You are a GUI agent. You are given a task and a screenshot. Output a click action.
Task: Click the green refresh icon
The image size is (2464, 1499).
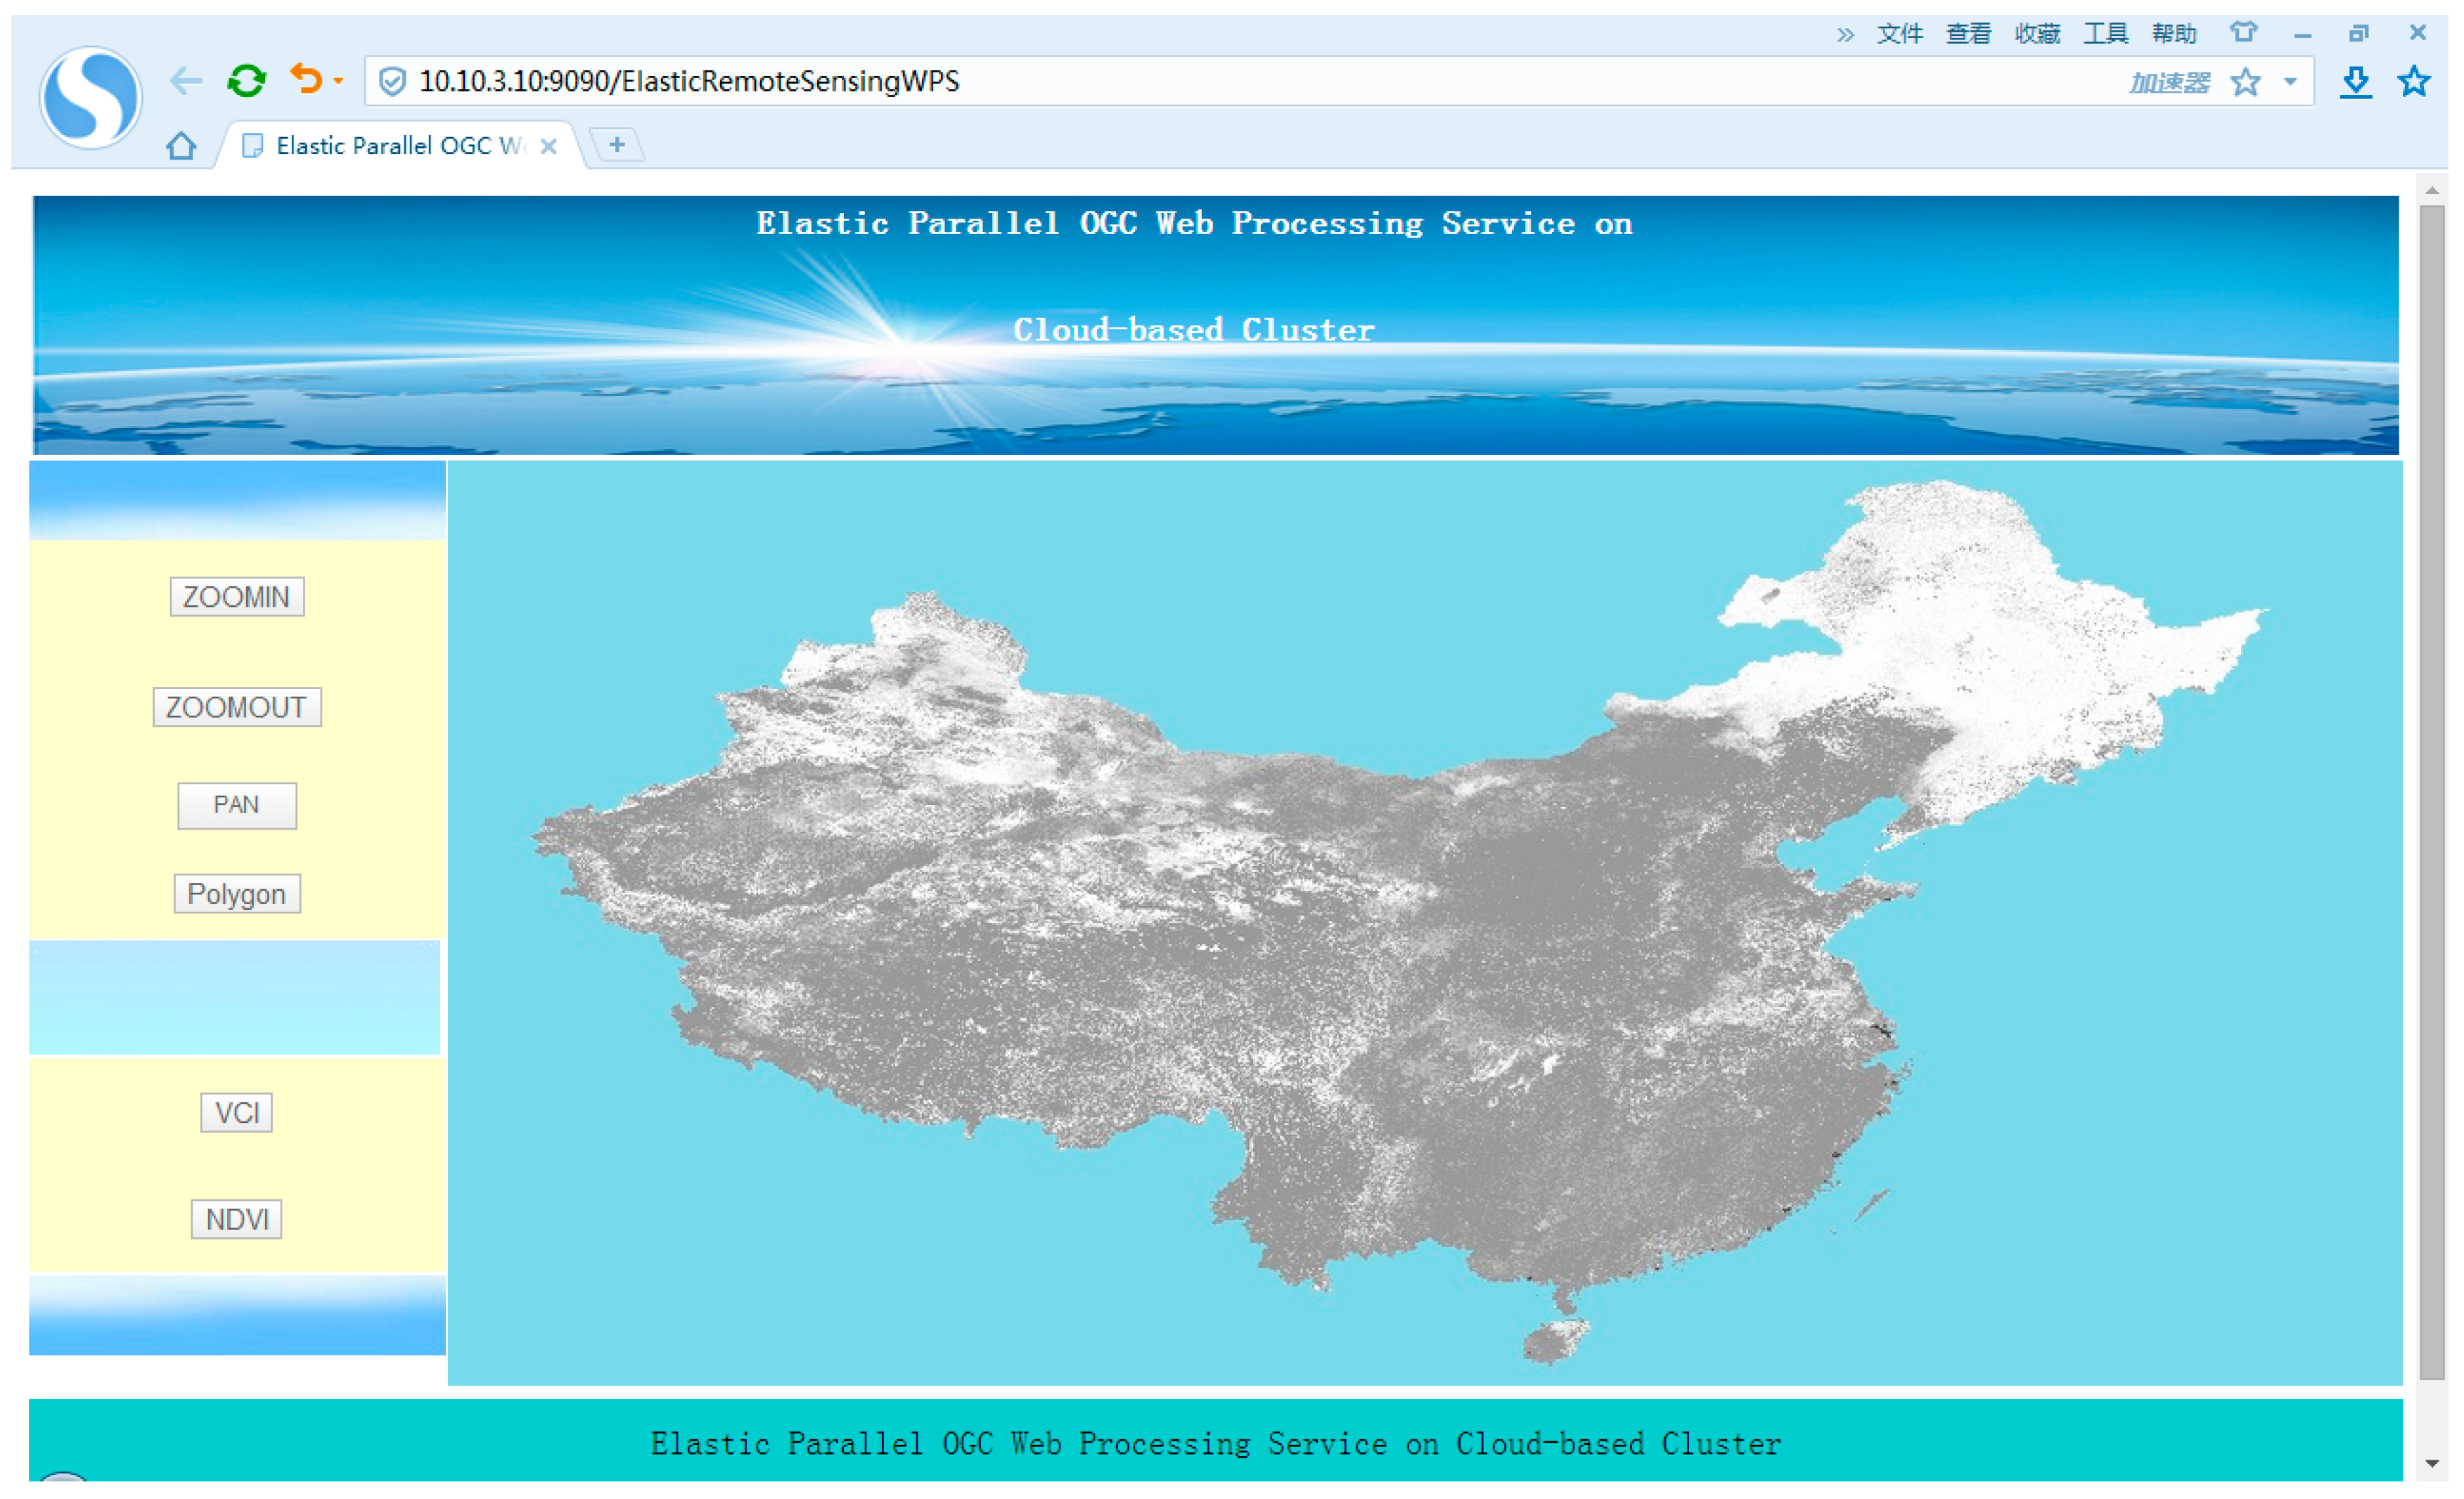pos(246,81)
